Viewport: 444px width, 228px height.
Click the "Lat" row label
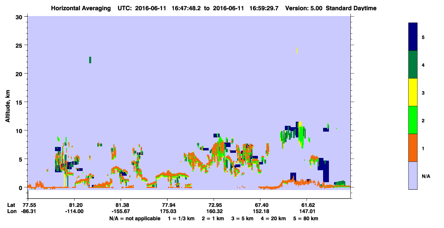pos(11,205)
